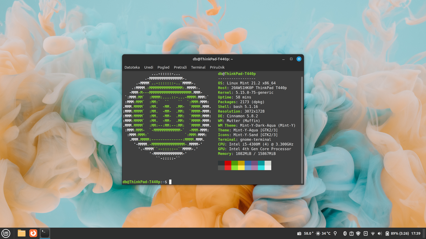Click the Shell: bash 5.1.16 line
The height and width of the screenshot is (239, 426).
238,107
